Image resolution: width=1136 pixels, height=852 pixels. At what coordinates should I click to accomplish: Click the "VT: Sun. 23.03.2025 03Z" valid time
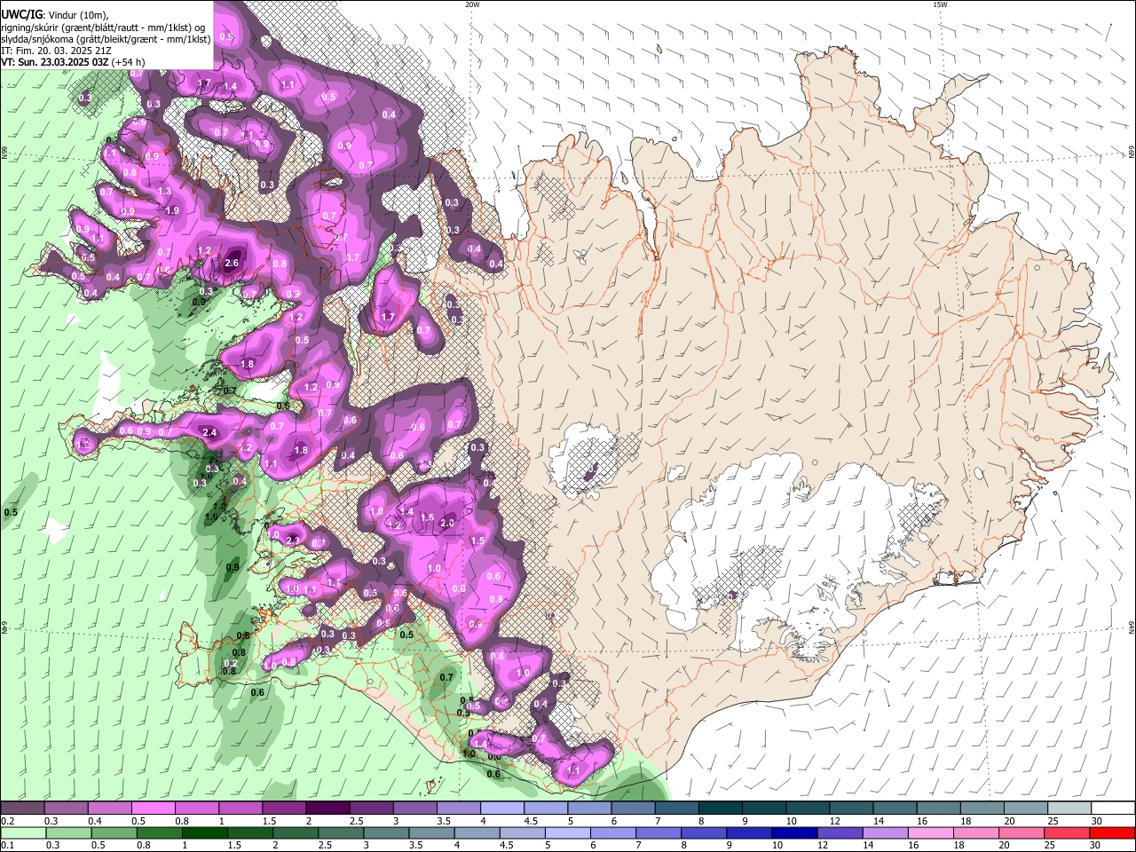tap(55, 62)
